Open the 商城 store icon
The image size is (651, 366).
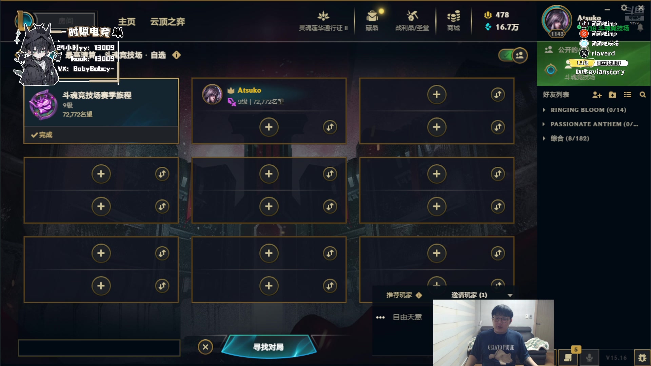tap(453, 21)
